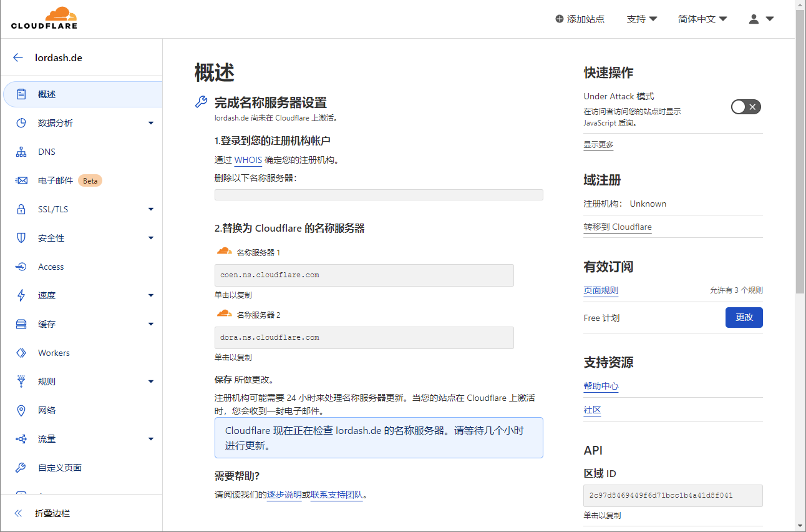Click the 联系支持团队 link
Viewport: 806px width, 532px height.
337,495
